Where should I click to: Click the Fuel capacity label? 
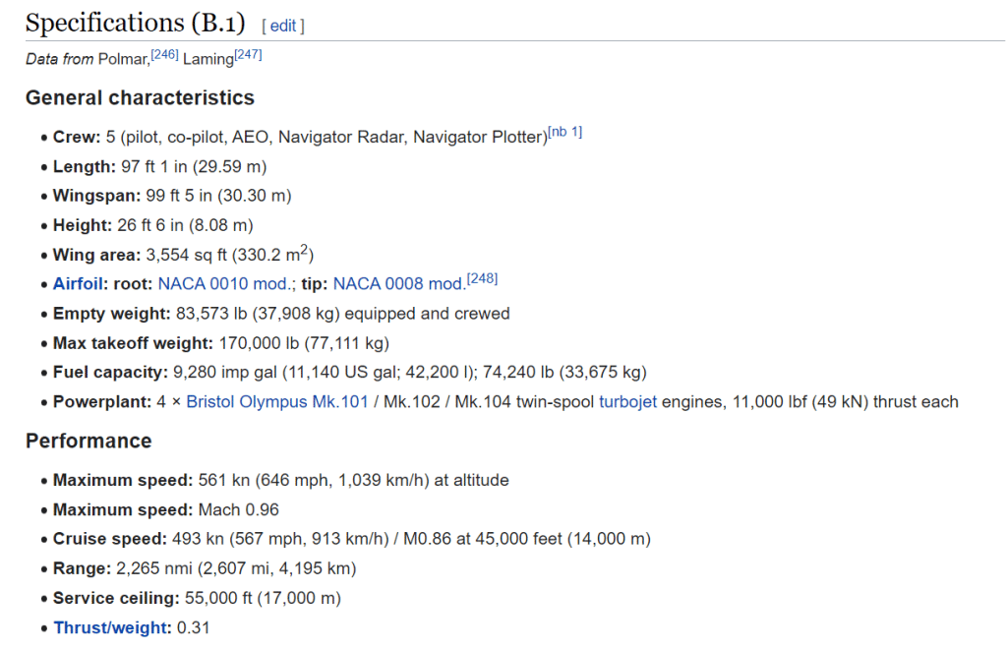click(110, 373)
